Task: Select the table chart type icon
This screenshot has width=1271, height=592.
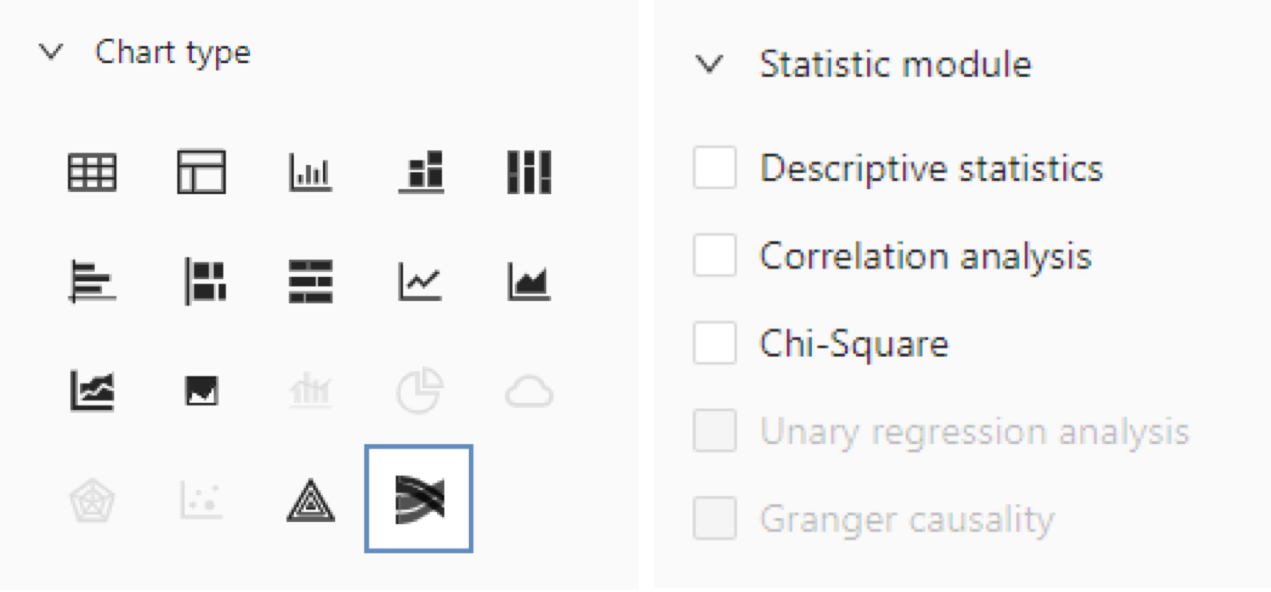Action: [x=92, y=172]
